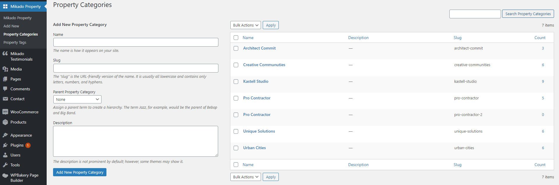Click the Add New Property Category button
The image size is (559, 185).
tap(80, 172)
